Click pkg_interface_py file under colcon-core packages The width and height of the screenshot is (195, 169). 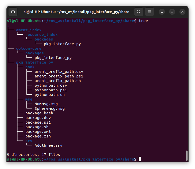(x=53, y=58)
